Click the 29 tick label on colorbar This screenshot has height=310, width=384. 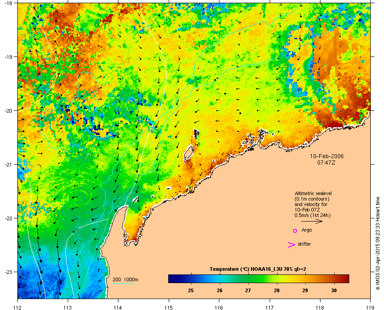pyautogui.click(x=305, y=290)
